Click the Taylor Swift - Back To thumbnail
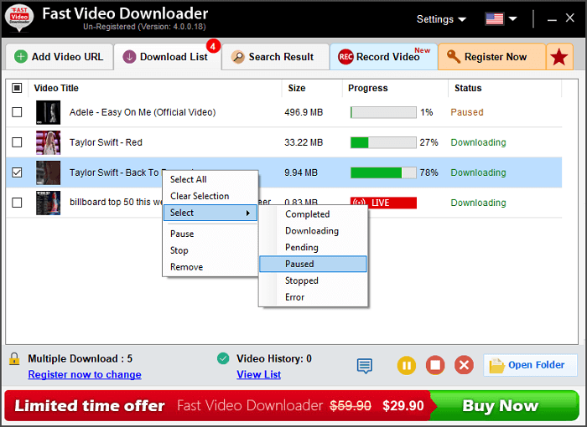The width and height of the screenshot is (587, 427). tap(48, 172)
